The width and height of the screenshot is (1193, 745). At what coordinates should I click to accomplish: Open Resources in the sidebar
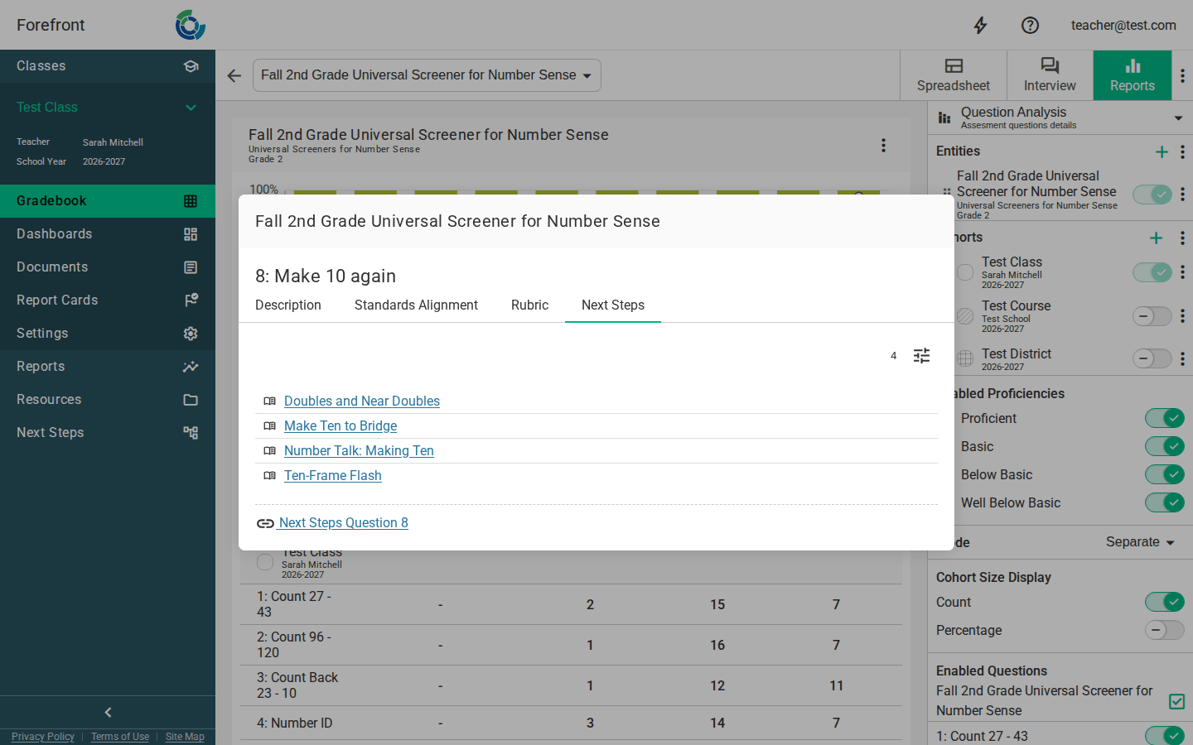pyautogui.click(x=108, y=399)
